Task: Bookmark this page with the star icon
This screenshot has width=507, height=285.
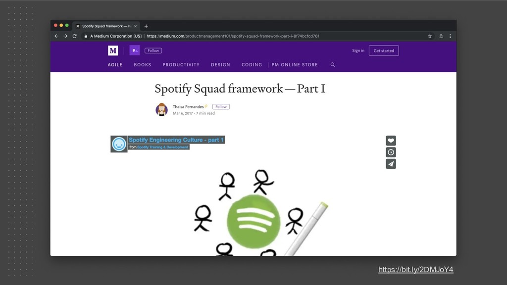Action: tap(430, 36)
